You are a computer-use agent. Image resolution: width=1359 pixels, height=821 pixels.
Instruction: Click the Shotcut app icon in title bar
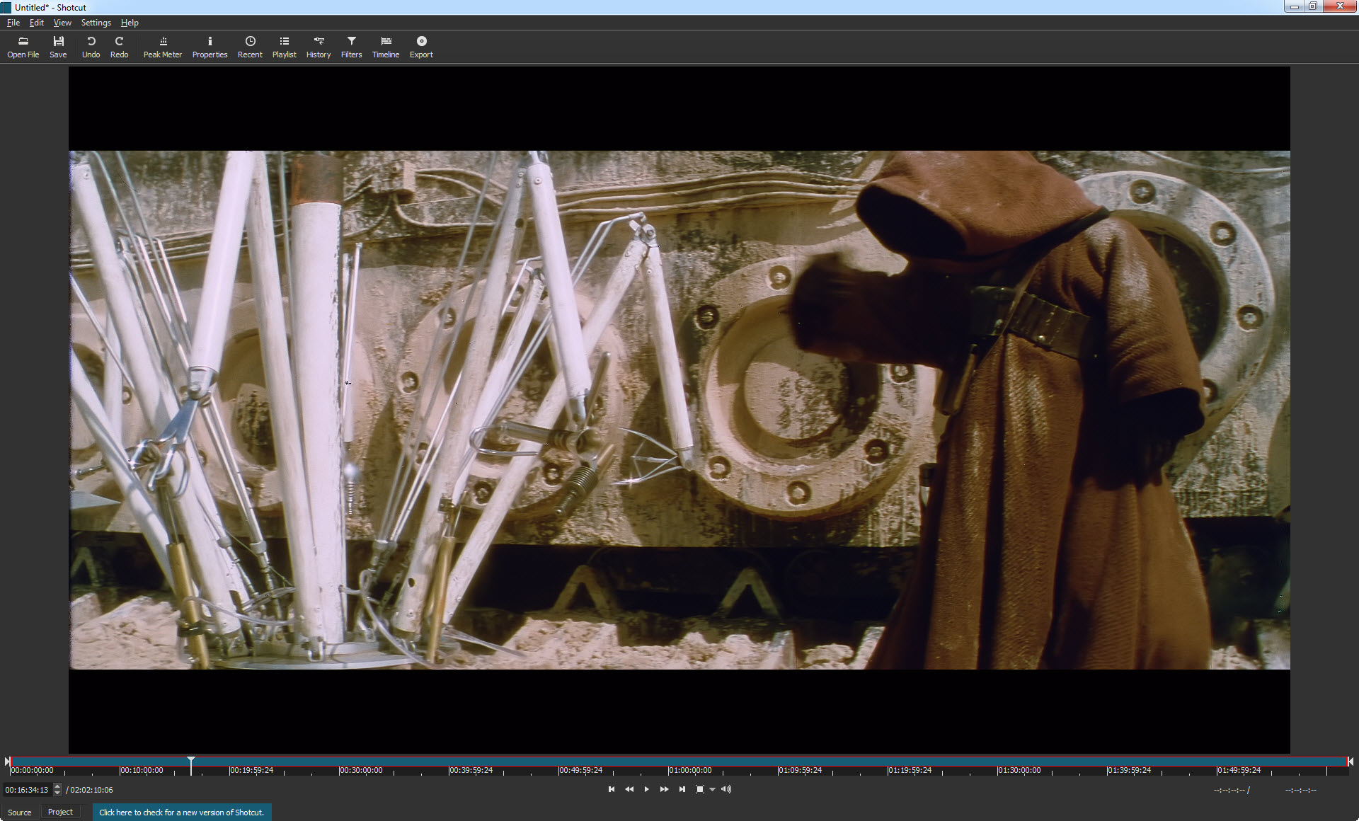coord(7,7)
